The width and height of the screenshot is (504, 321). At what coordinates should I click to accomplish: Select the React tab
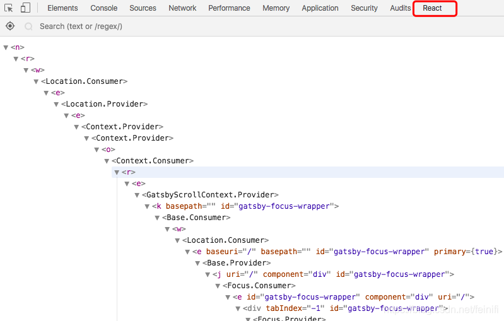(432, 8)
